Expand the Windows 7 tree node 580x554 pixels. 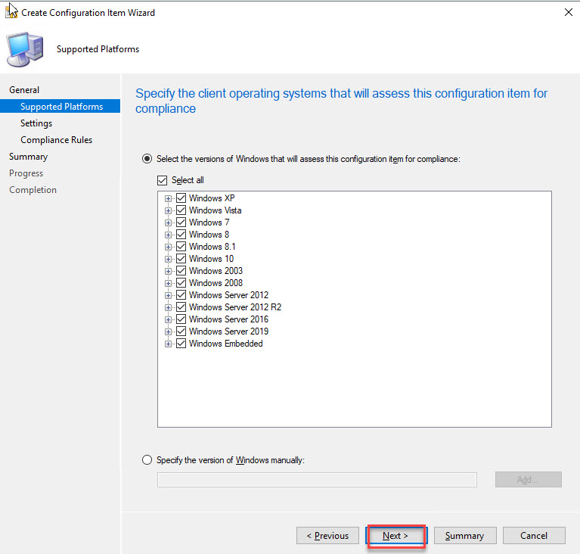pos(168,223)
